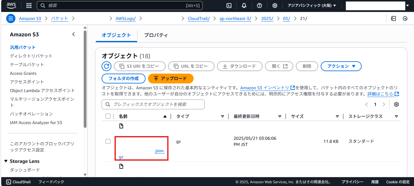Screen dimensions: 414x186
Task: Refresh the objects list
Action: [107, 66]
